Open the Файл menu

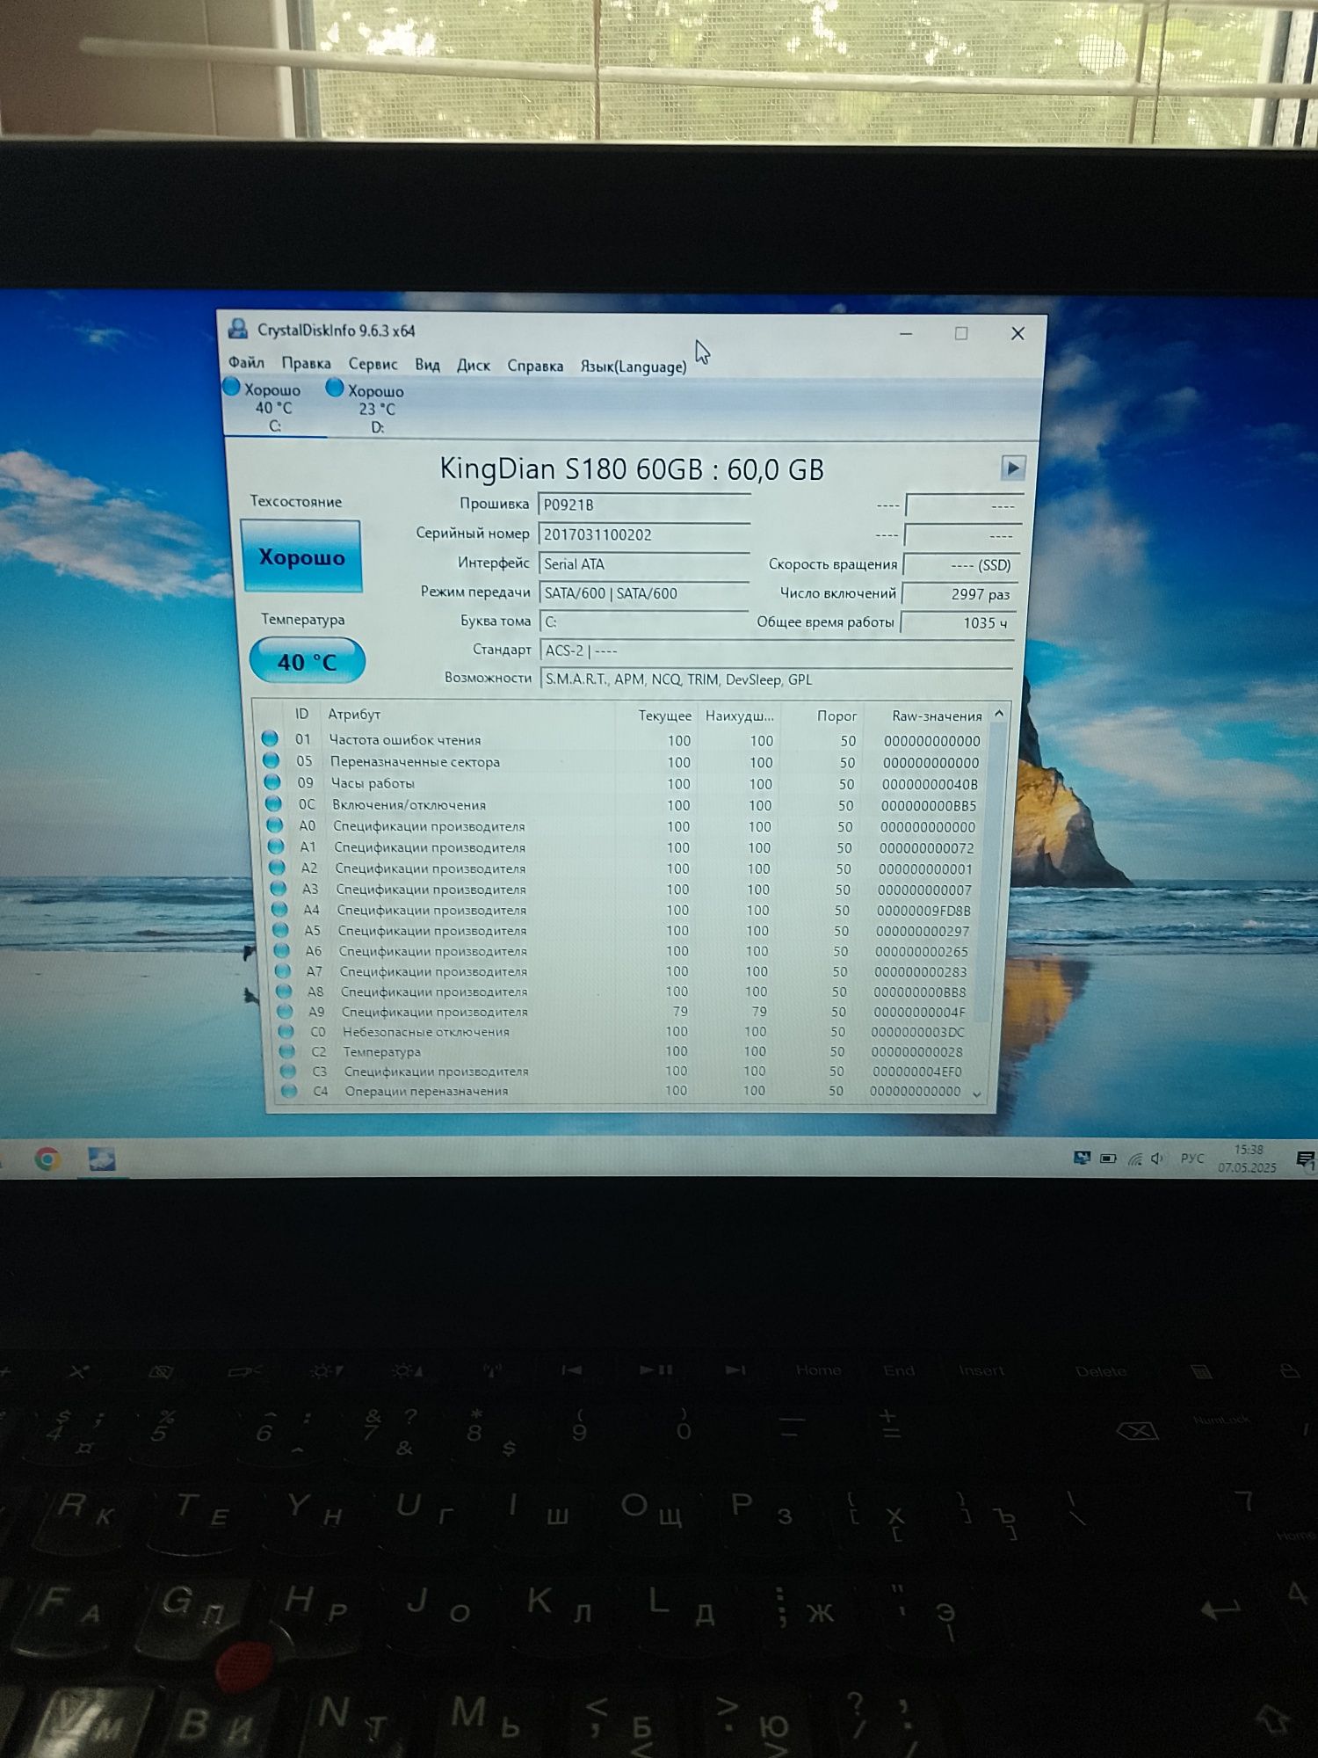pyautogui.click(x=246, y=362)
